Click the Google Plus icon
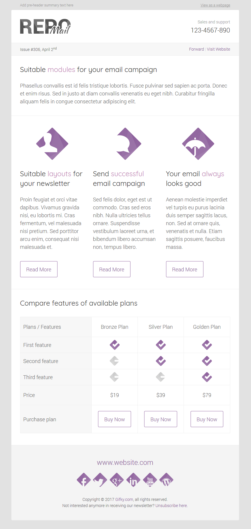Viewport: 251px width, 529px height. (x=117, y=480)
